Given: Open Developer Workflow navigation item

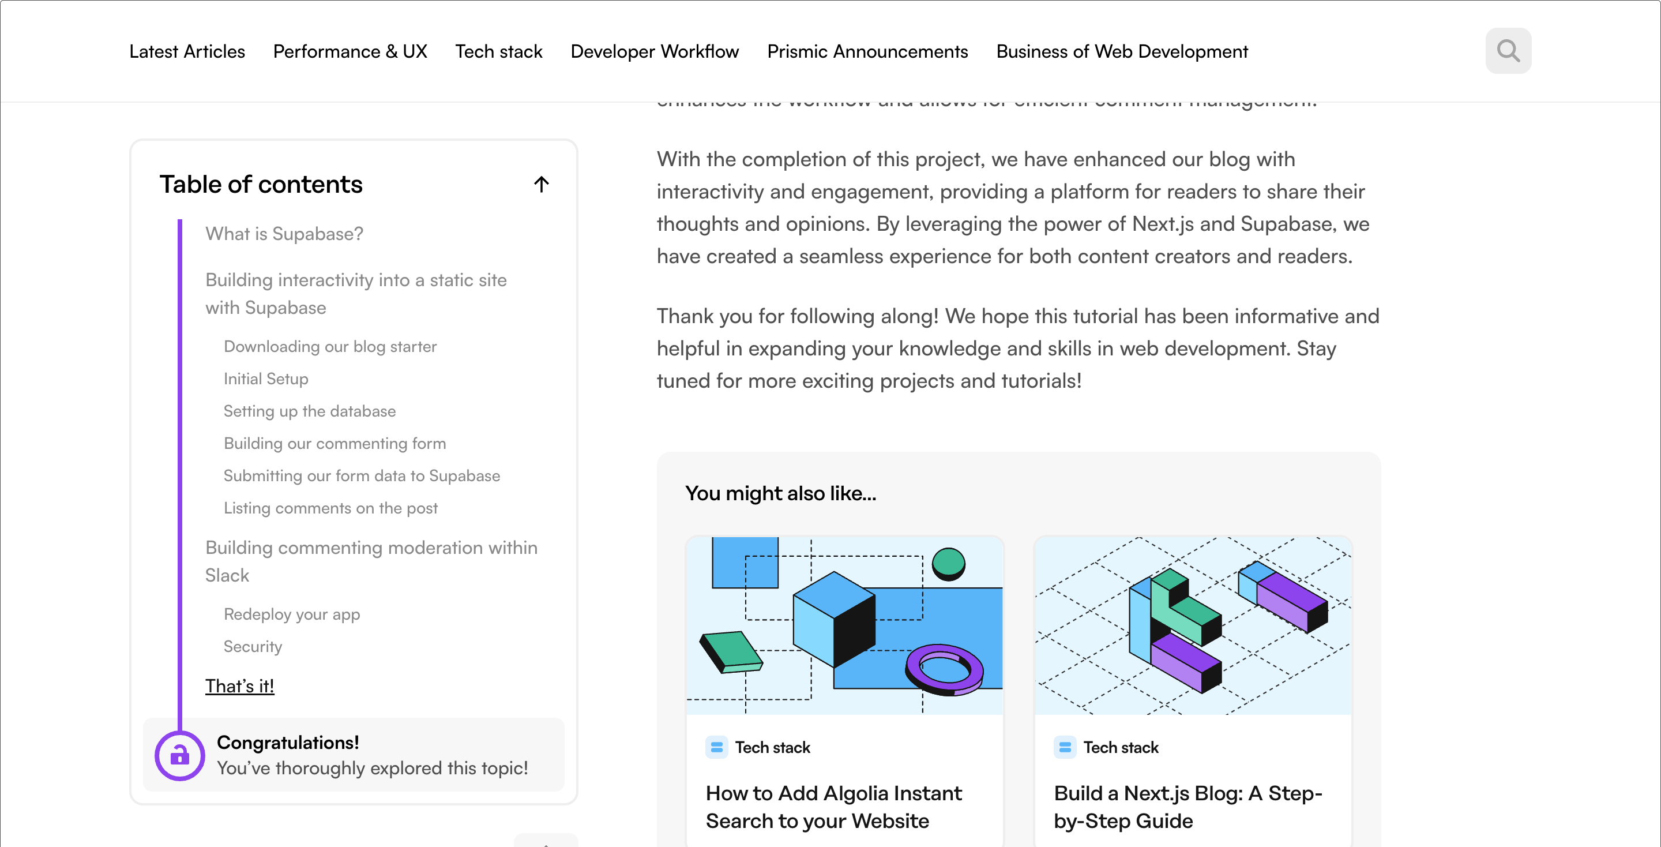Looking at the screenshot, I should pyautogui.click(x=655, y=51).
